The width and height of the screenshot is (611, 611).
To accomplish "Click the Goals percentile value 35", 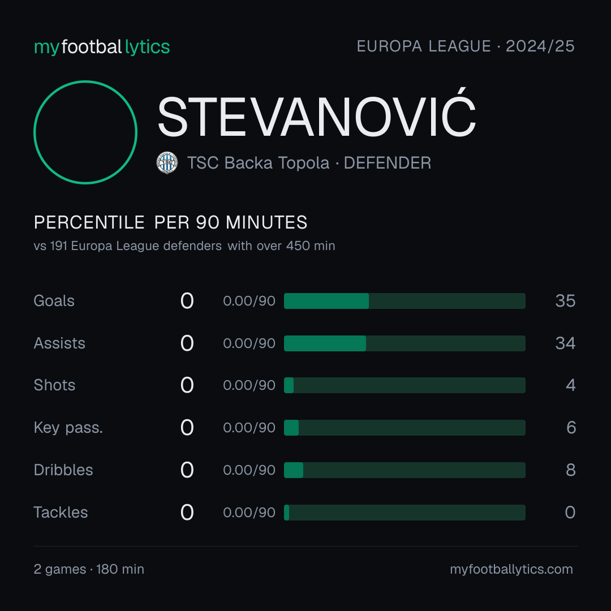I will pyautogui.click(x=565, y=301).
